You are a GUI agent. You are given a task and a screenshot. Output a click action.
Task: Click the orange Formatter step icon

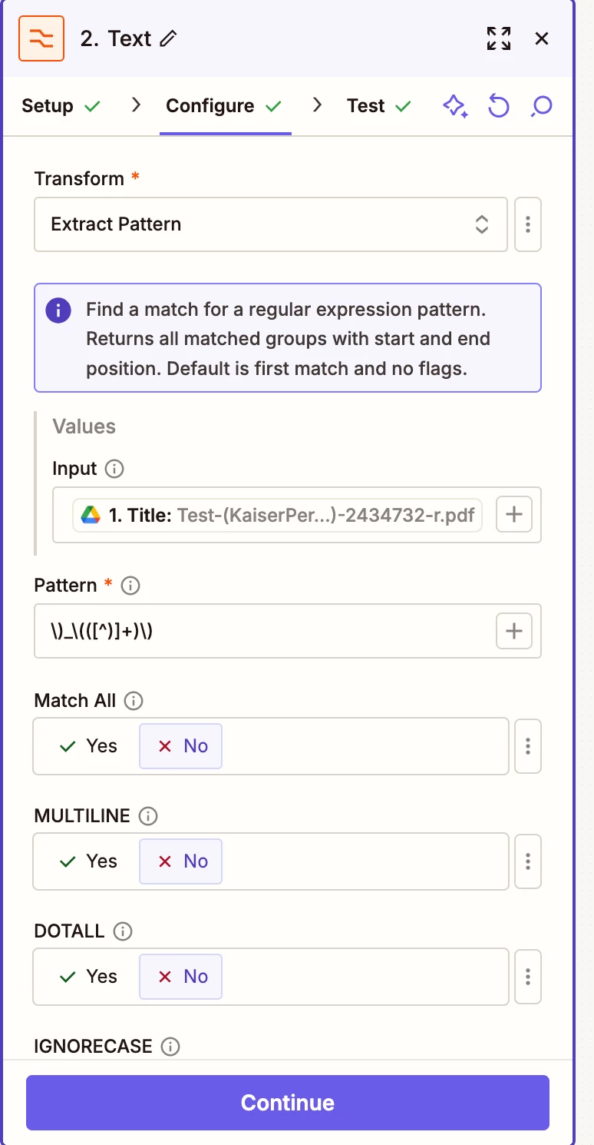(x=42, y=38)
